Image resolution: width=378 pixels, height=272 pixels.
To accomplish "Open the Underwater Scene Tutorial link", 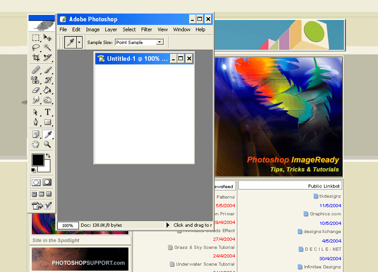I will pos(205,264).
